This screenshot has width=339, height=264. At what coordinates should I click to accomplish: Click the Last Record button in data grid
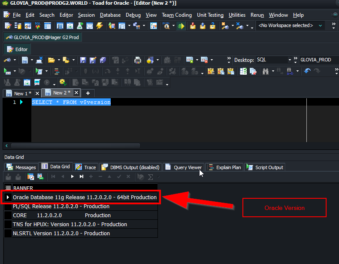[81, 177]
